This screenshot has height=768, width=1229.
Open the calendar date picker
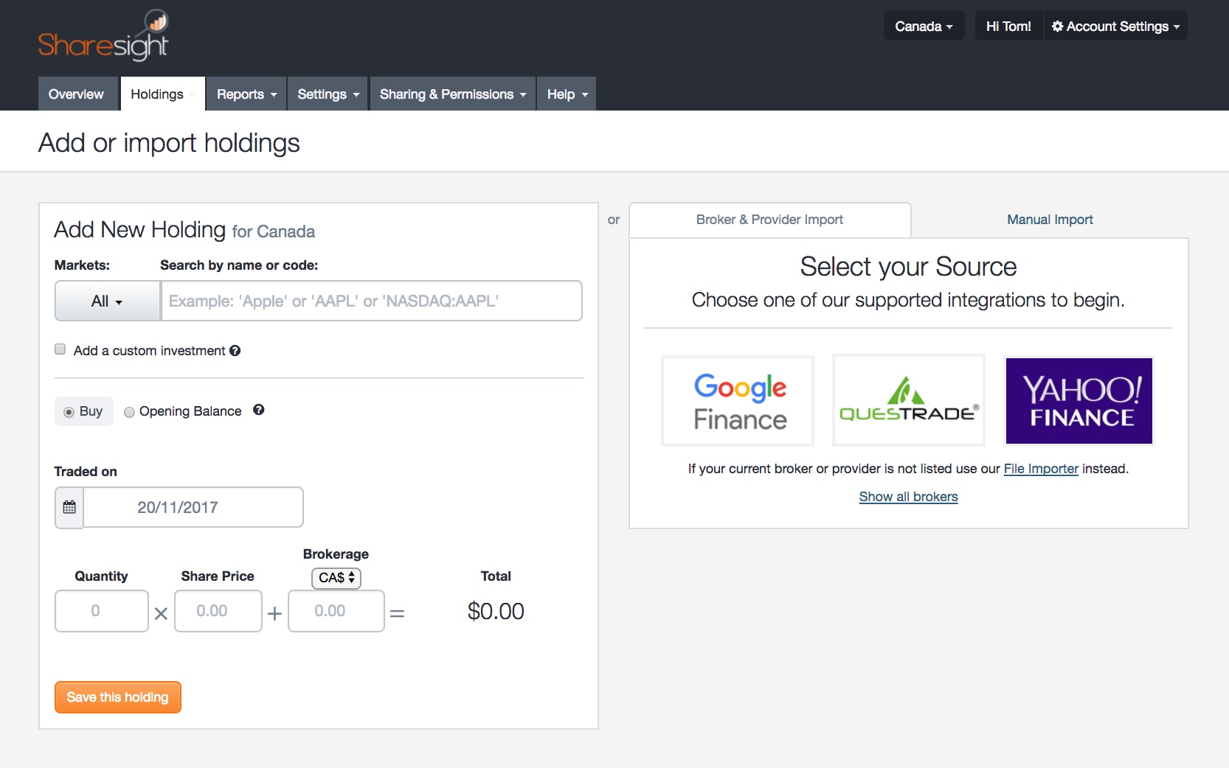click(69, 507)
